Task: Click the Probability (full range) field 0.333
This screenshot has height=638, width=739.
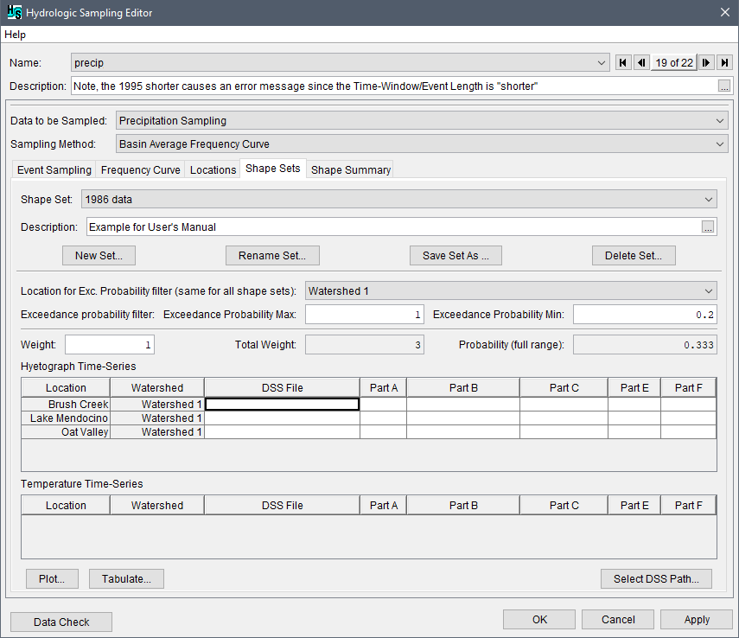Action: (x=645, y=345)
